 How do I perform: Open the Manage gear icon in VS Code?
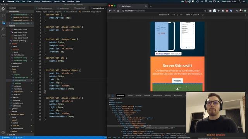coord(3,132)
